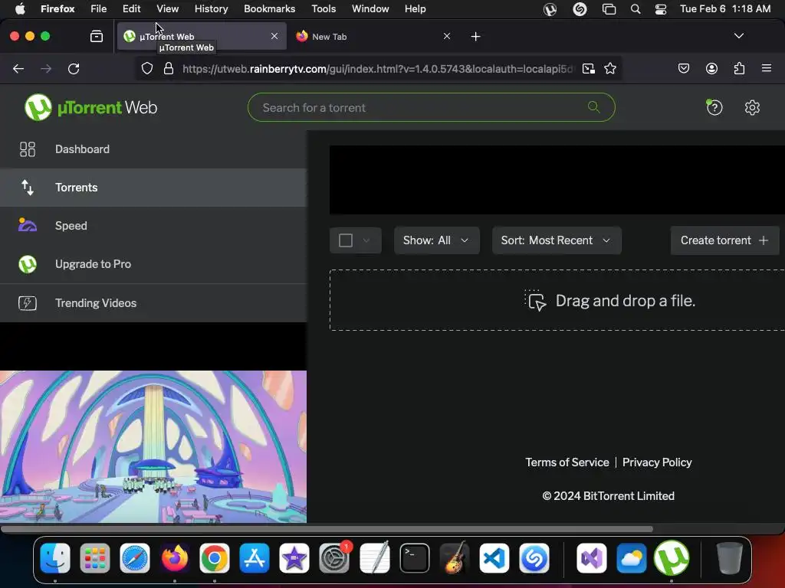
Task: Open the Bookmarks menu bar item
Action: click(269, 9)
